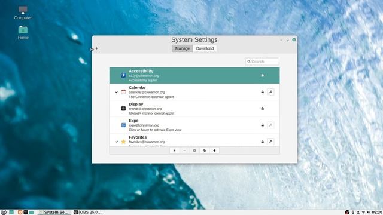Minimize the System Settings window
The height and width of the screenshot is (215, 383).
pos(281,40)
